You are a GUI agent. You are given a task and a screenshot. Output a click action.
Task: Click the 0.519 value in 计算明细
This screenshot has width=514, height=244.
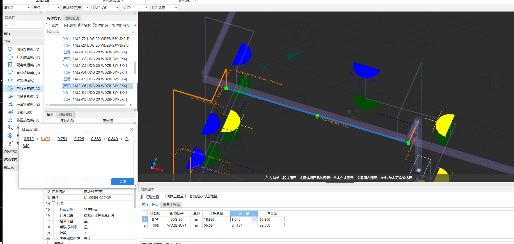point(29,139)
